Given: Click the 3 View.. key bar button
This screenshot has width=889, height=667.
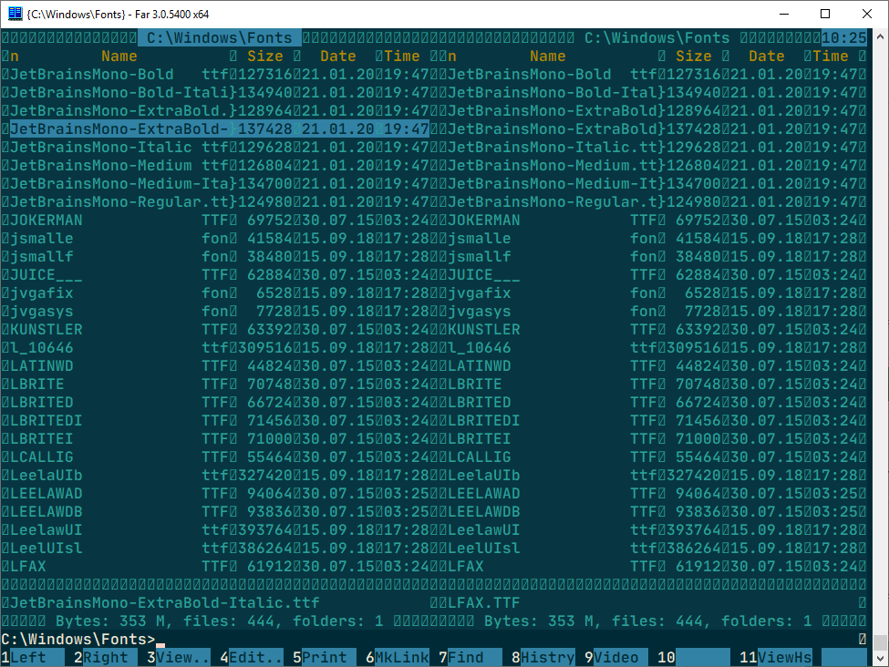Looking at the screenshot, I should click(178, 657).
